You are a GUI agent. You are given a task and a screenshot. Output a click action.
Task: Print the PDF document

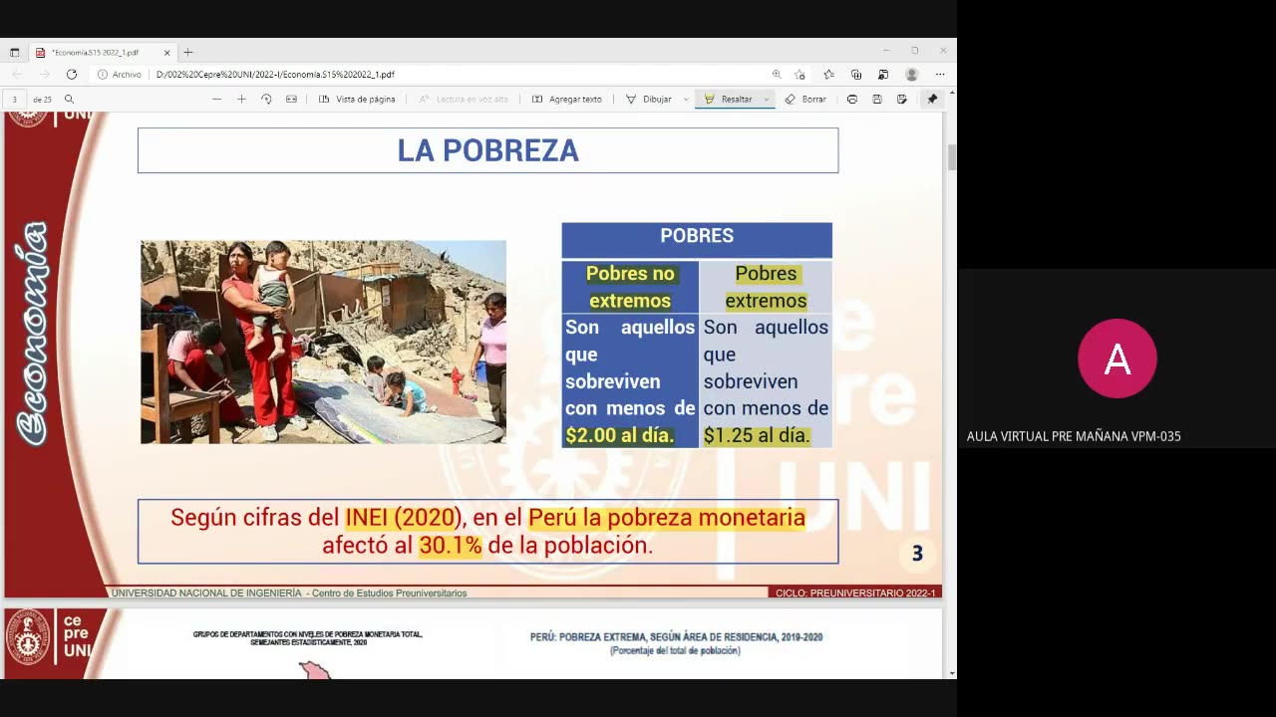point(852,100)
